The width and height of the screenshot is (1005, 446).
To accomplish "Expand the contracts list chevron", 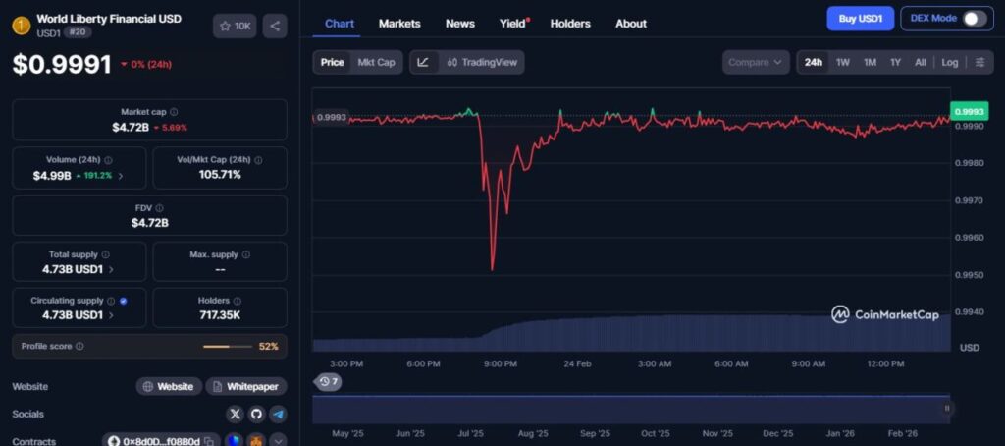I will (278, 441).
